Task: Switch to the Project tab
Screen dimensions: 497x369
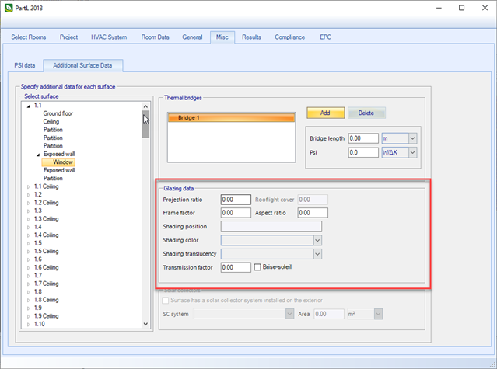Action: tap(68, 37)
